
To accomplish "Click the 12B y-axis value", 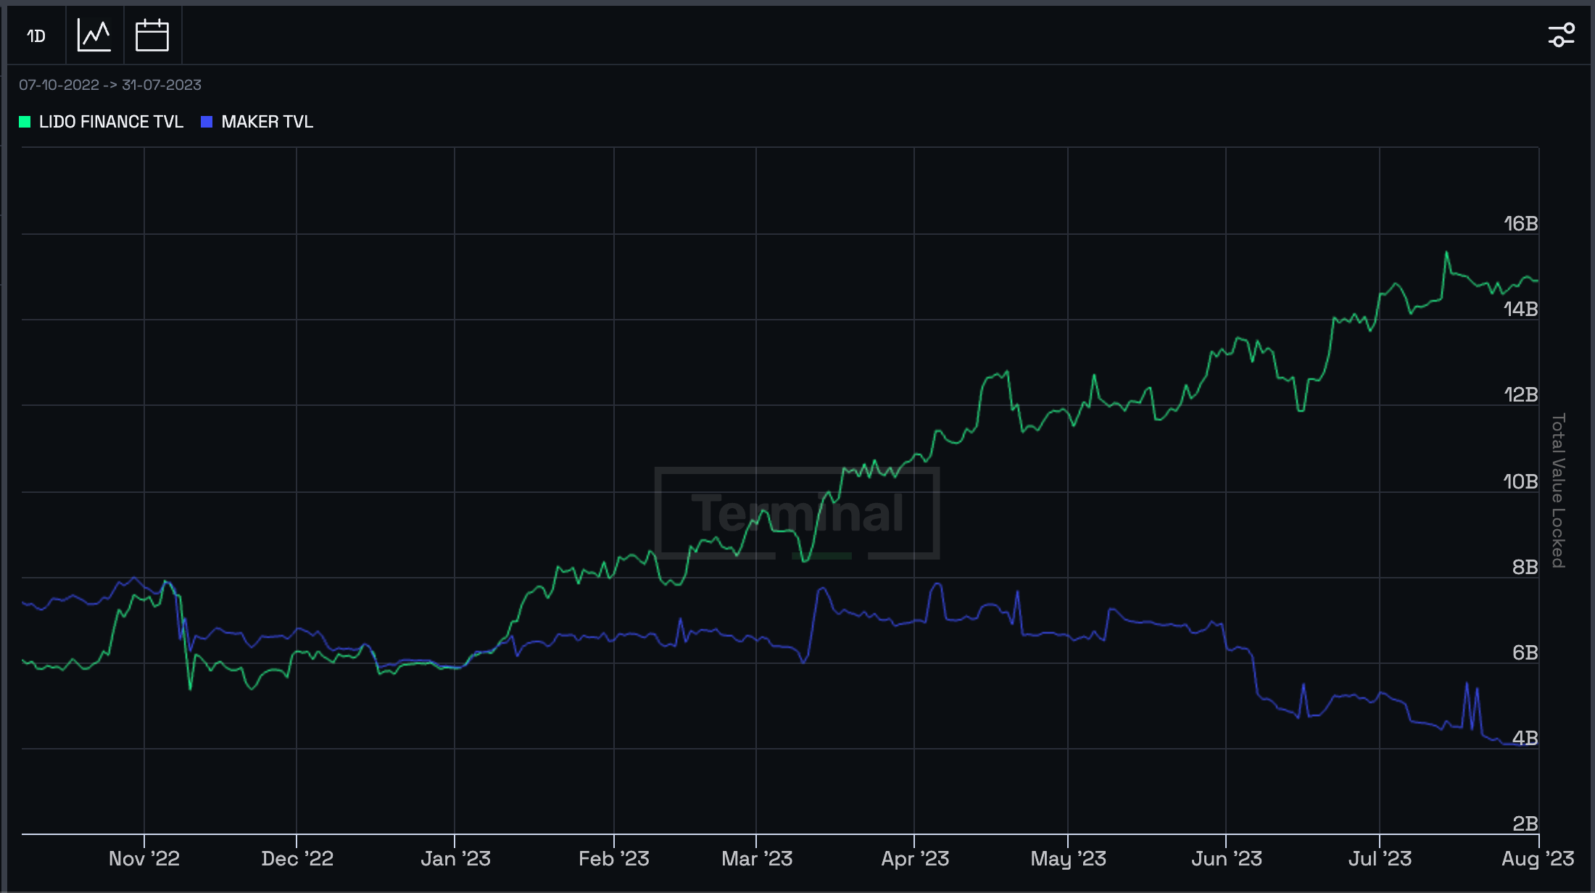I will tap(1520, 395).
